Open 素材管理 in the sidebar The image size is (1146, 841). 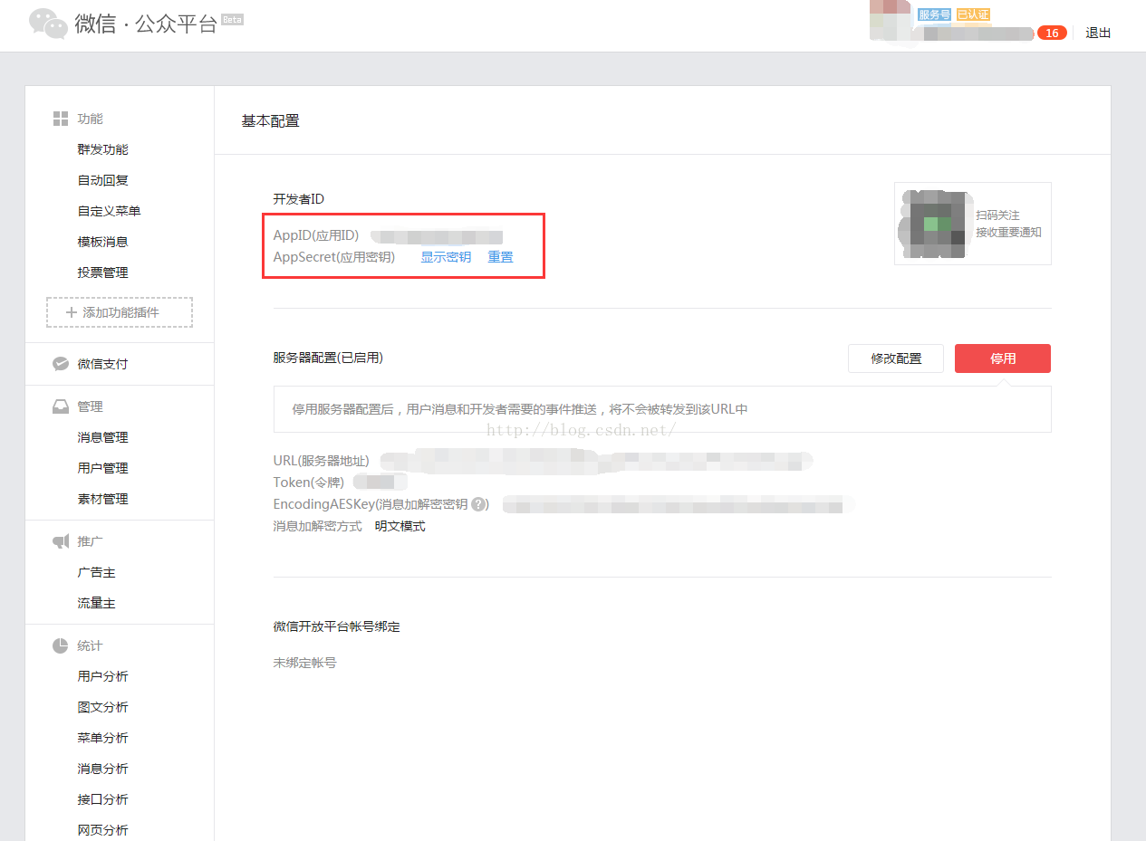pyautogui.click(x=103, y=499)
